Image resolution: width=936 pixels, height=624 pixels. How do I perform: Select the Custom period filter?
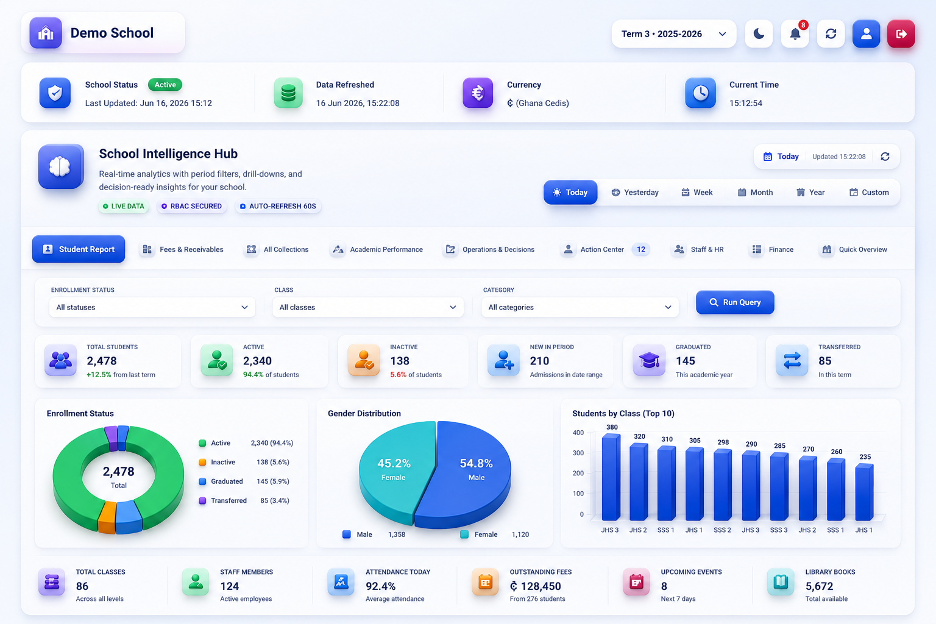870,193
